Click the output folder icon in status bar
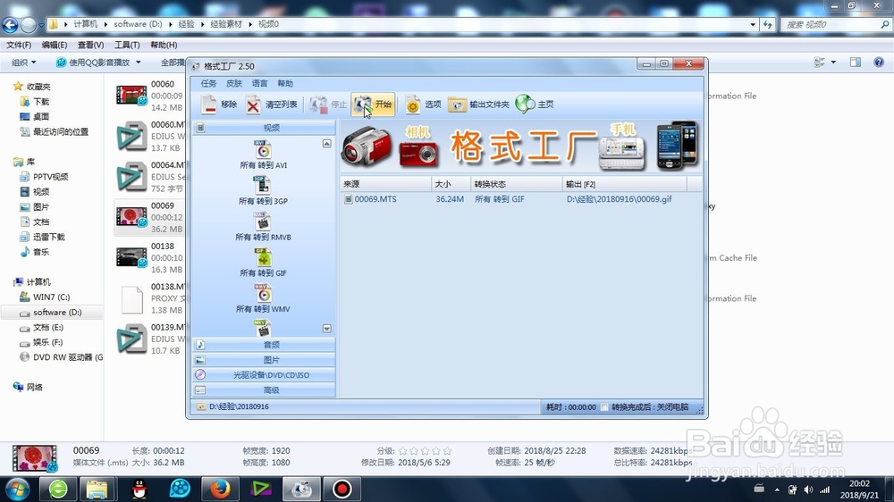 (200, 406)
